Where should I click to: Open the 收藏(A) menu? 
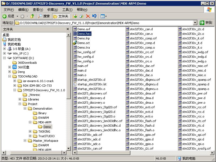52,10
